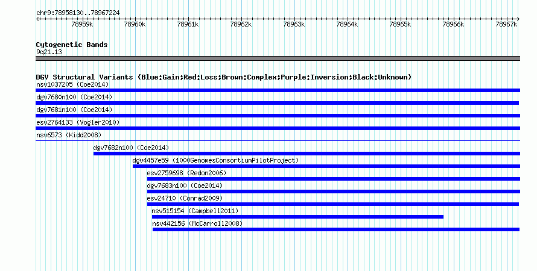This screenshot has height=271, width=537.
Task: Click the 78964k ruler tick label
Action: click(x=348, y=24)
